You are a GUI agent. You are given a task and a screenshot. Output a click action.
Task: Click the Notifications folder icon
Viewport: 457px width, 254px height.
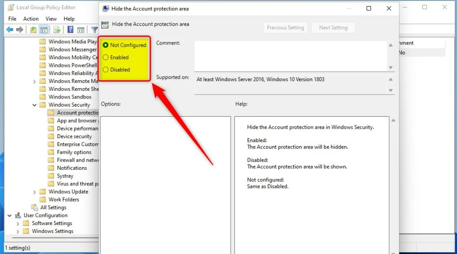click(51, 168)
